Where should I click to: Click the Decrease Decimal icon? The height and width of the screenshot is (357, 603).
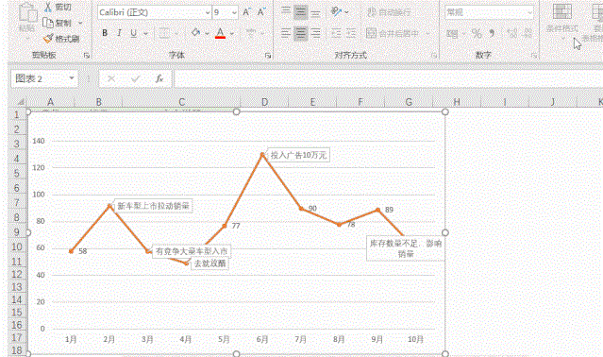528,33
